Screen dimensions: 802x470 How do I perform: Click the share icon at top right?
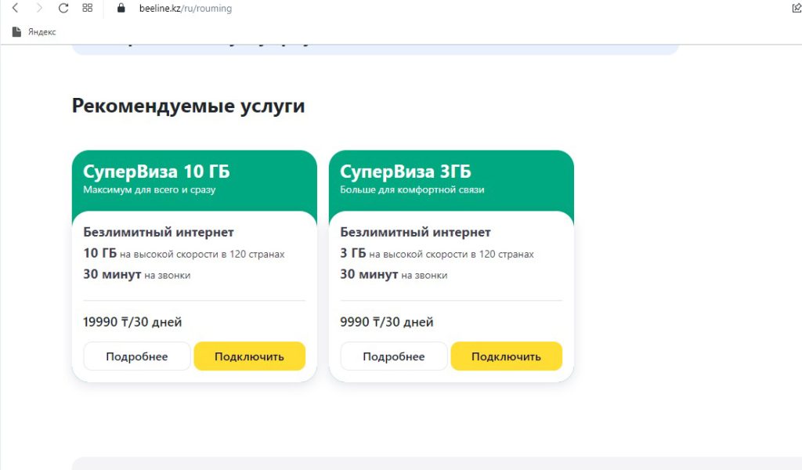point(797,8)
